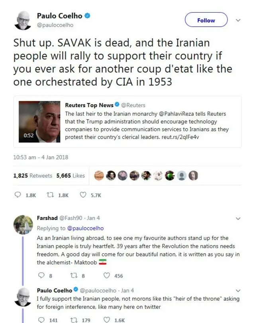The width and height of the screenshot is (255, 323).
Task: Click Farshad's profile avatar
Action: (23, 225)
